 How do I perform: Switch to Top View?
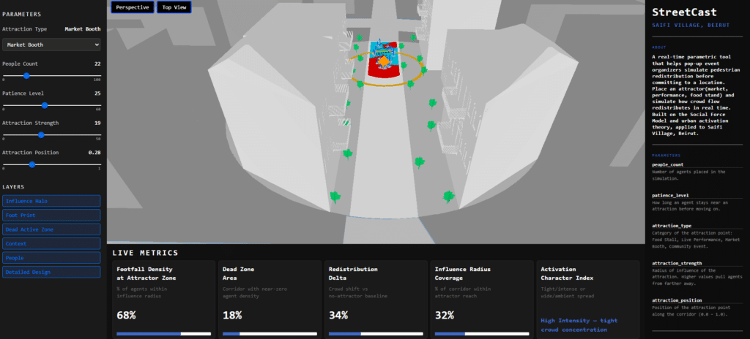(174, 7)
